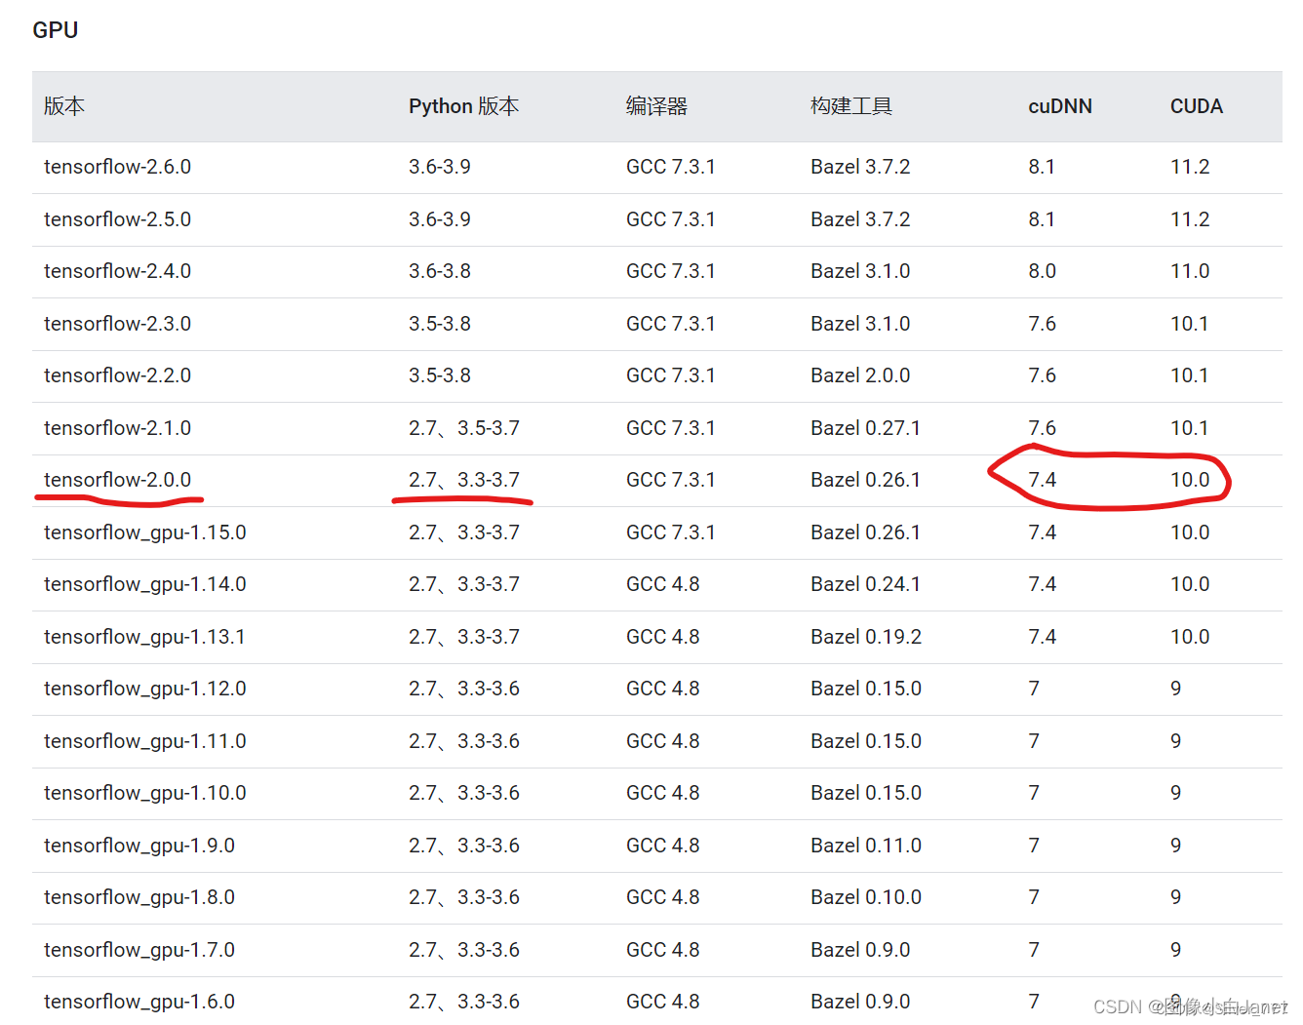Click Bazel 3.1.0 in tensorflow-2.4.0 row
The height and width of the screenshot is (1025, 1303).
point(860,271)
